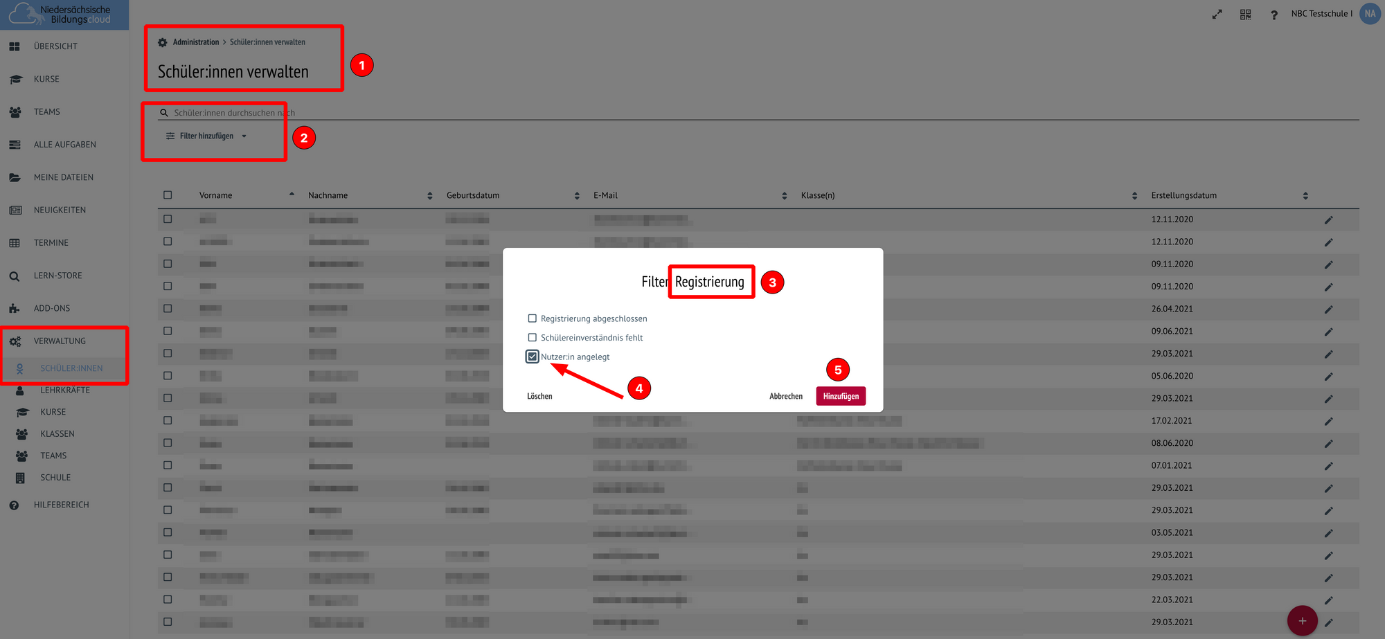Click the help question mark icon
Viewport: 1385px width, 639px height.
[1274, 15]
